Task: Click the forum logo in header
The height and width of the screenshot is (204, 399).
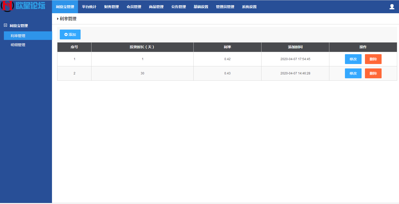Action: pyautogui.click(x=23, y=6)
